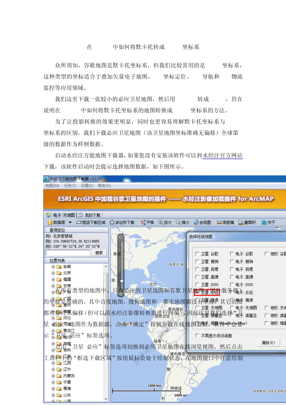The image size is (286, 405).
Task: Click the location list scroll-down arrow
Action: (x=106, y=399)
